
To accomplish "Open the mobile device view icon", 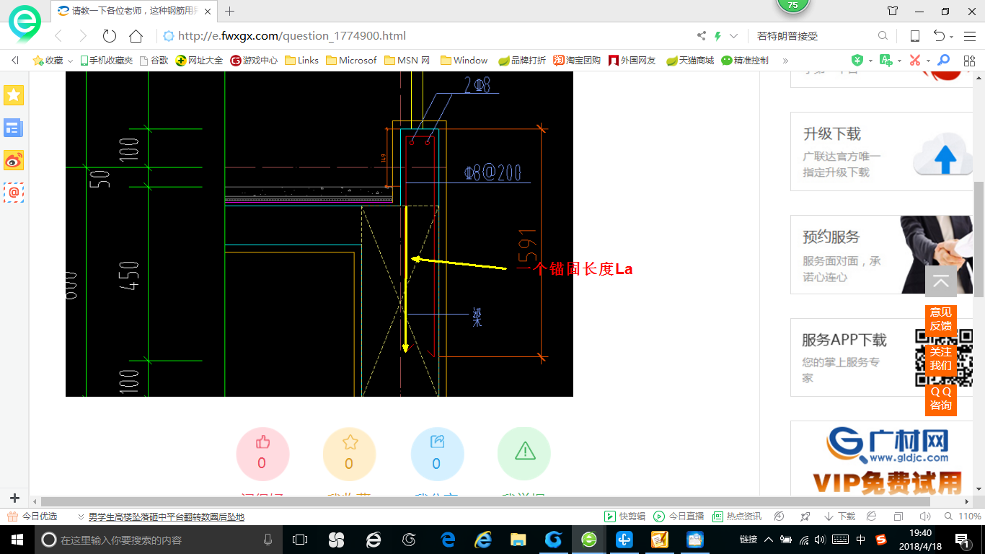I will pyautogui.click(x=914, y=36).
